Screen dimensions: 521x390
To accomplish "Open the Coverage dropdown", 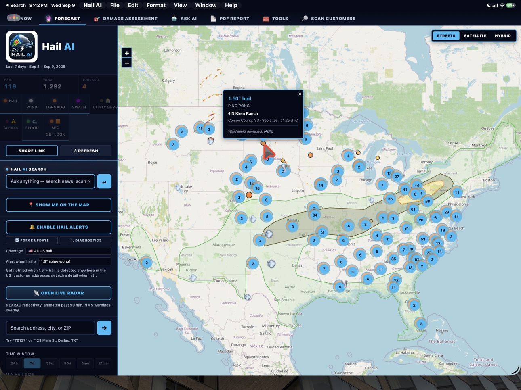I will (x=69, y=251).
